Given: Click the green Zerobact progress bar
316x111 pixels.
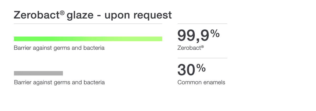Looking at the screenshot, I should pyautogui.click(x=88, y=39).
